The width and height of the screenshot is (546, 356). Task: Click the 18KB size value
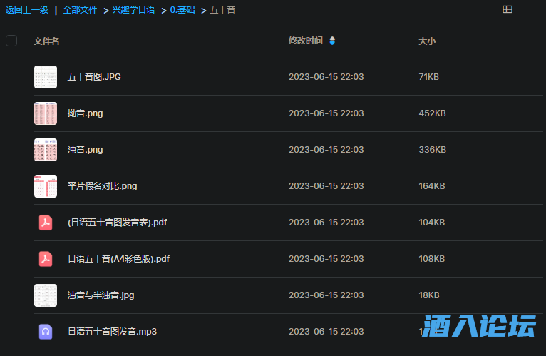coord(429,295)
